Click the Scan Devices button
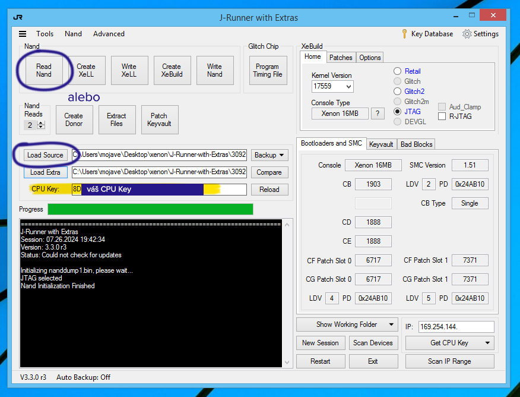520x397 pixels. point(373,343)
